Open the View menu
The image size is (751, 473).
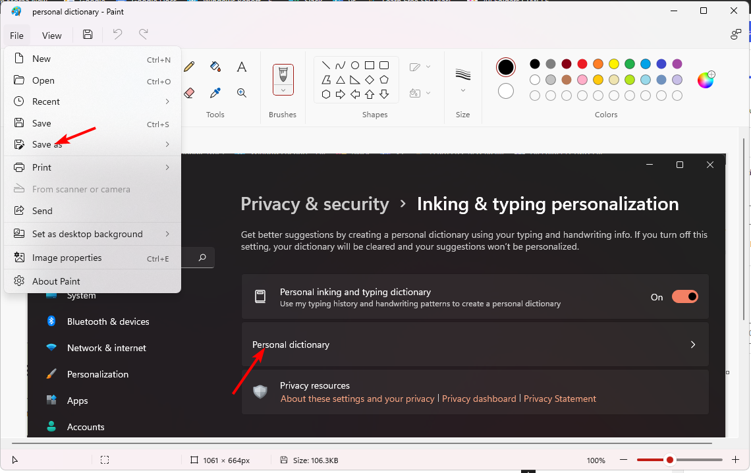pyautogui.click(x=52, y=36)
